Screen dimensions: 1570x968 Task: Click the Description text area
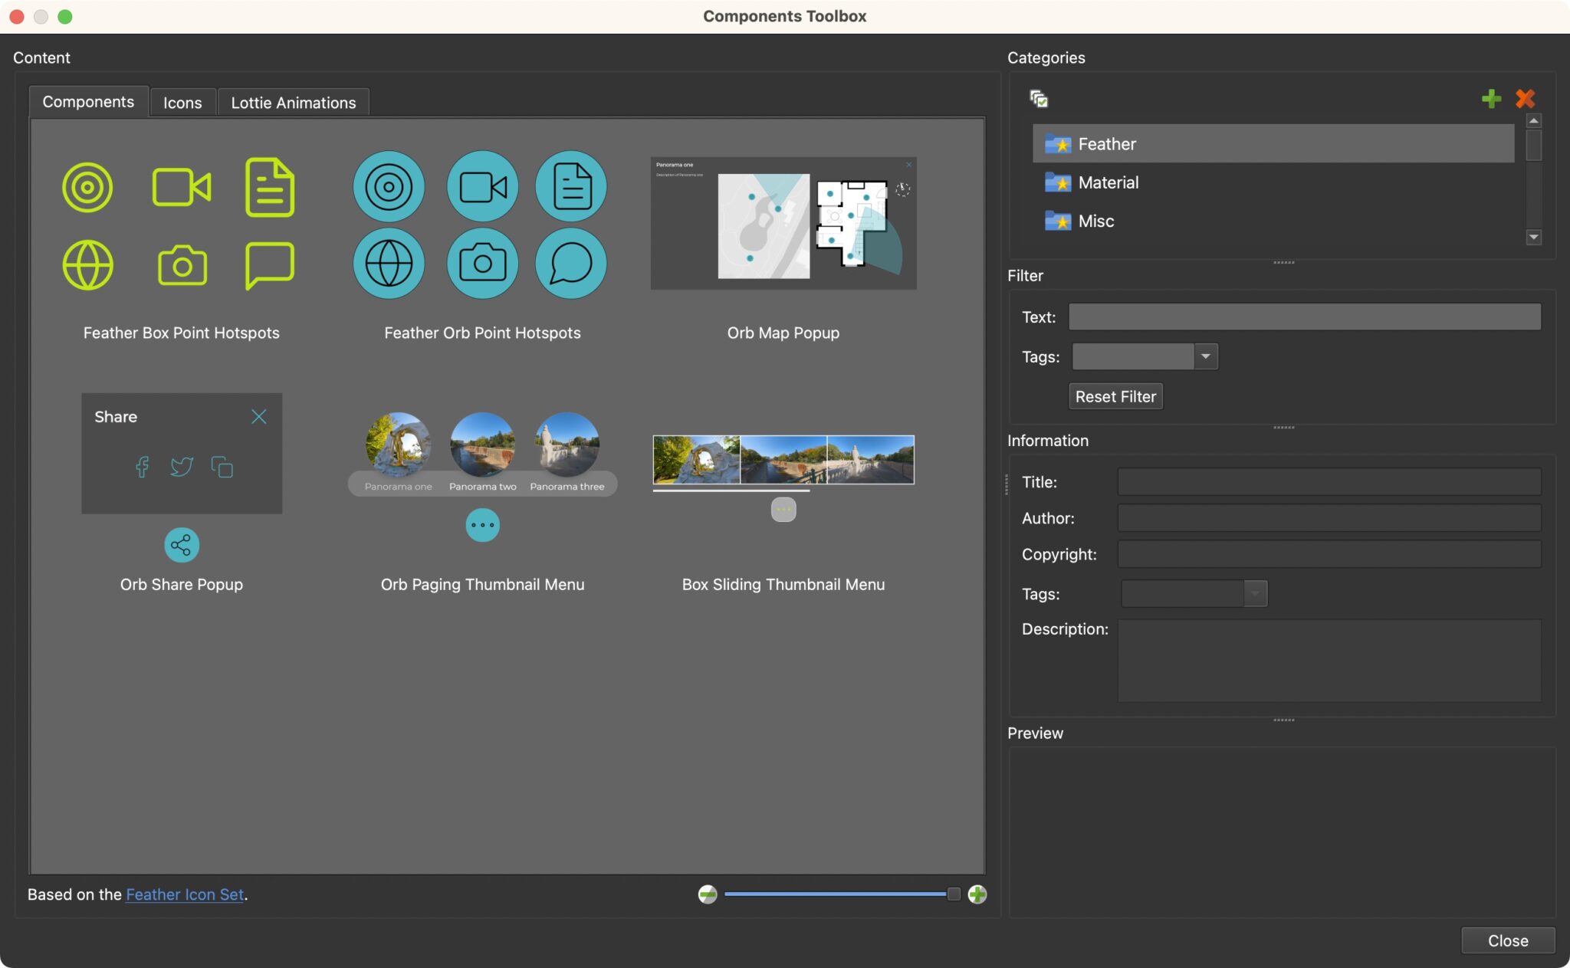tap(1329, 661)
